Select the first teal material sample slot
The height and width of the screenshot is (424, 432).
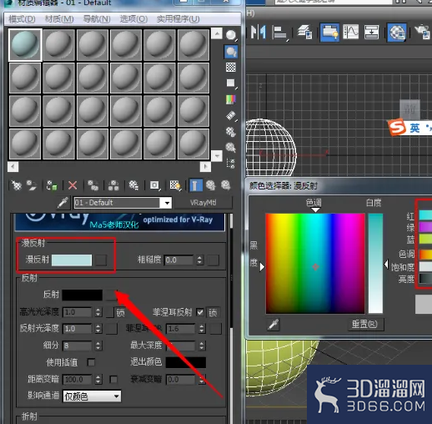(25, 45)
